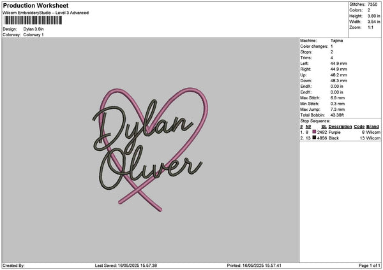Click the Down value 48.3 mm
Screen dimensions: 383x270
click(x=338, y=81)
